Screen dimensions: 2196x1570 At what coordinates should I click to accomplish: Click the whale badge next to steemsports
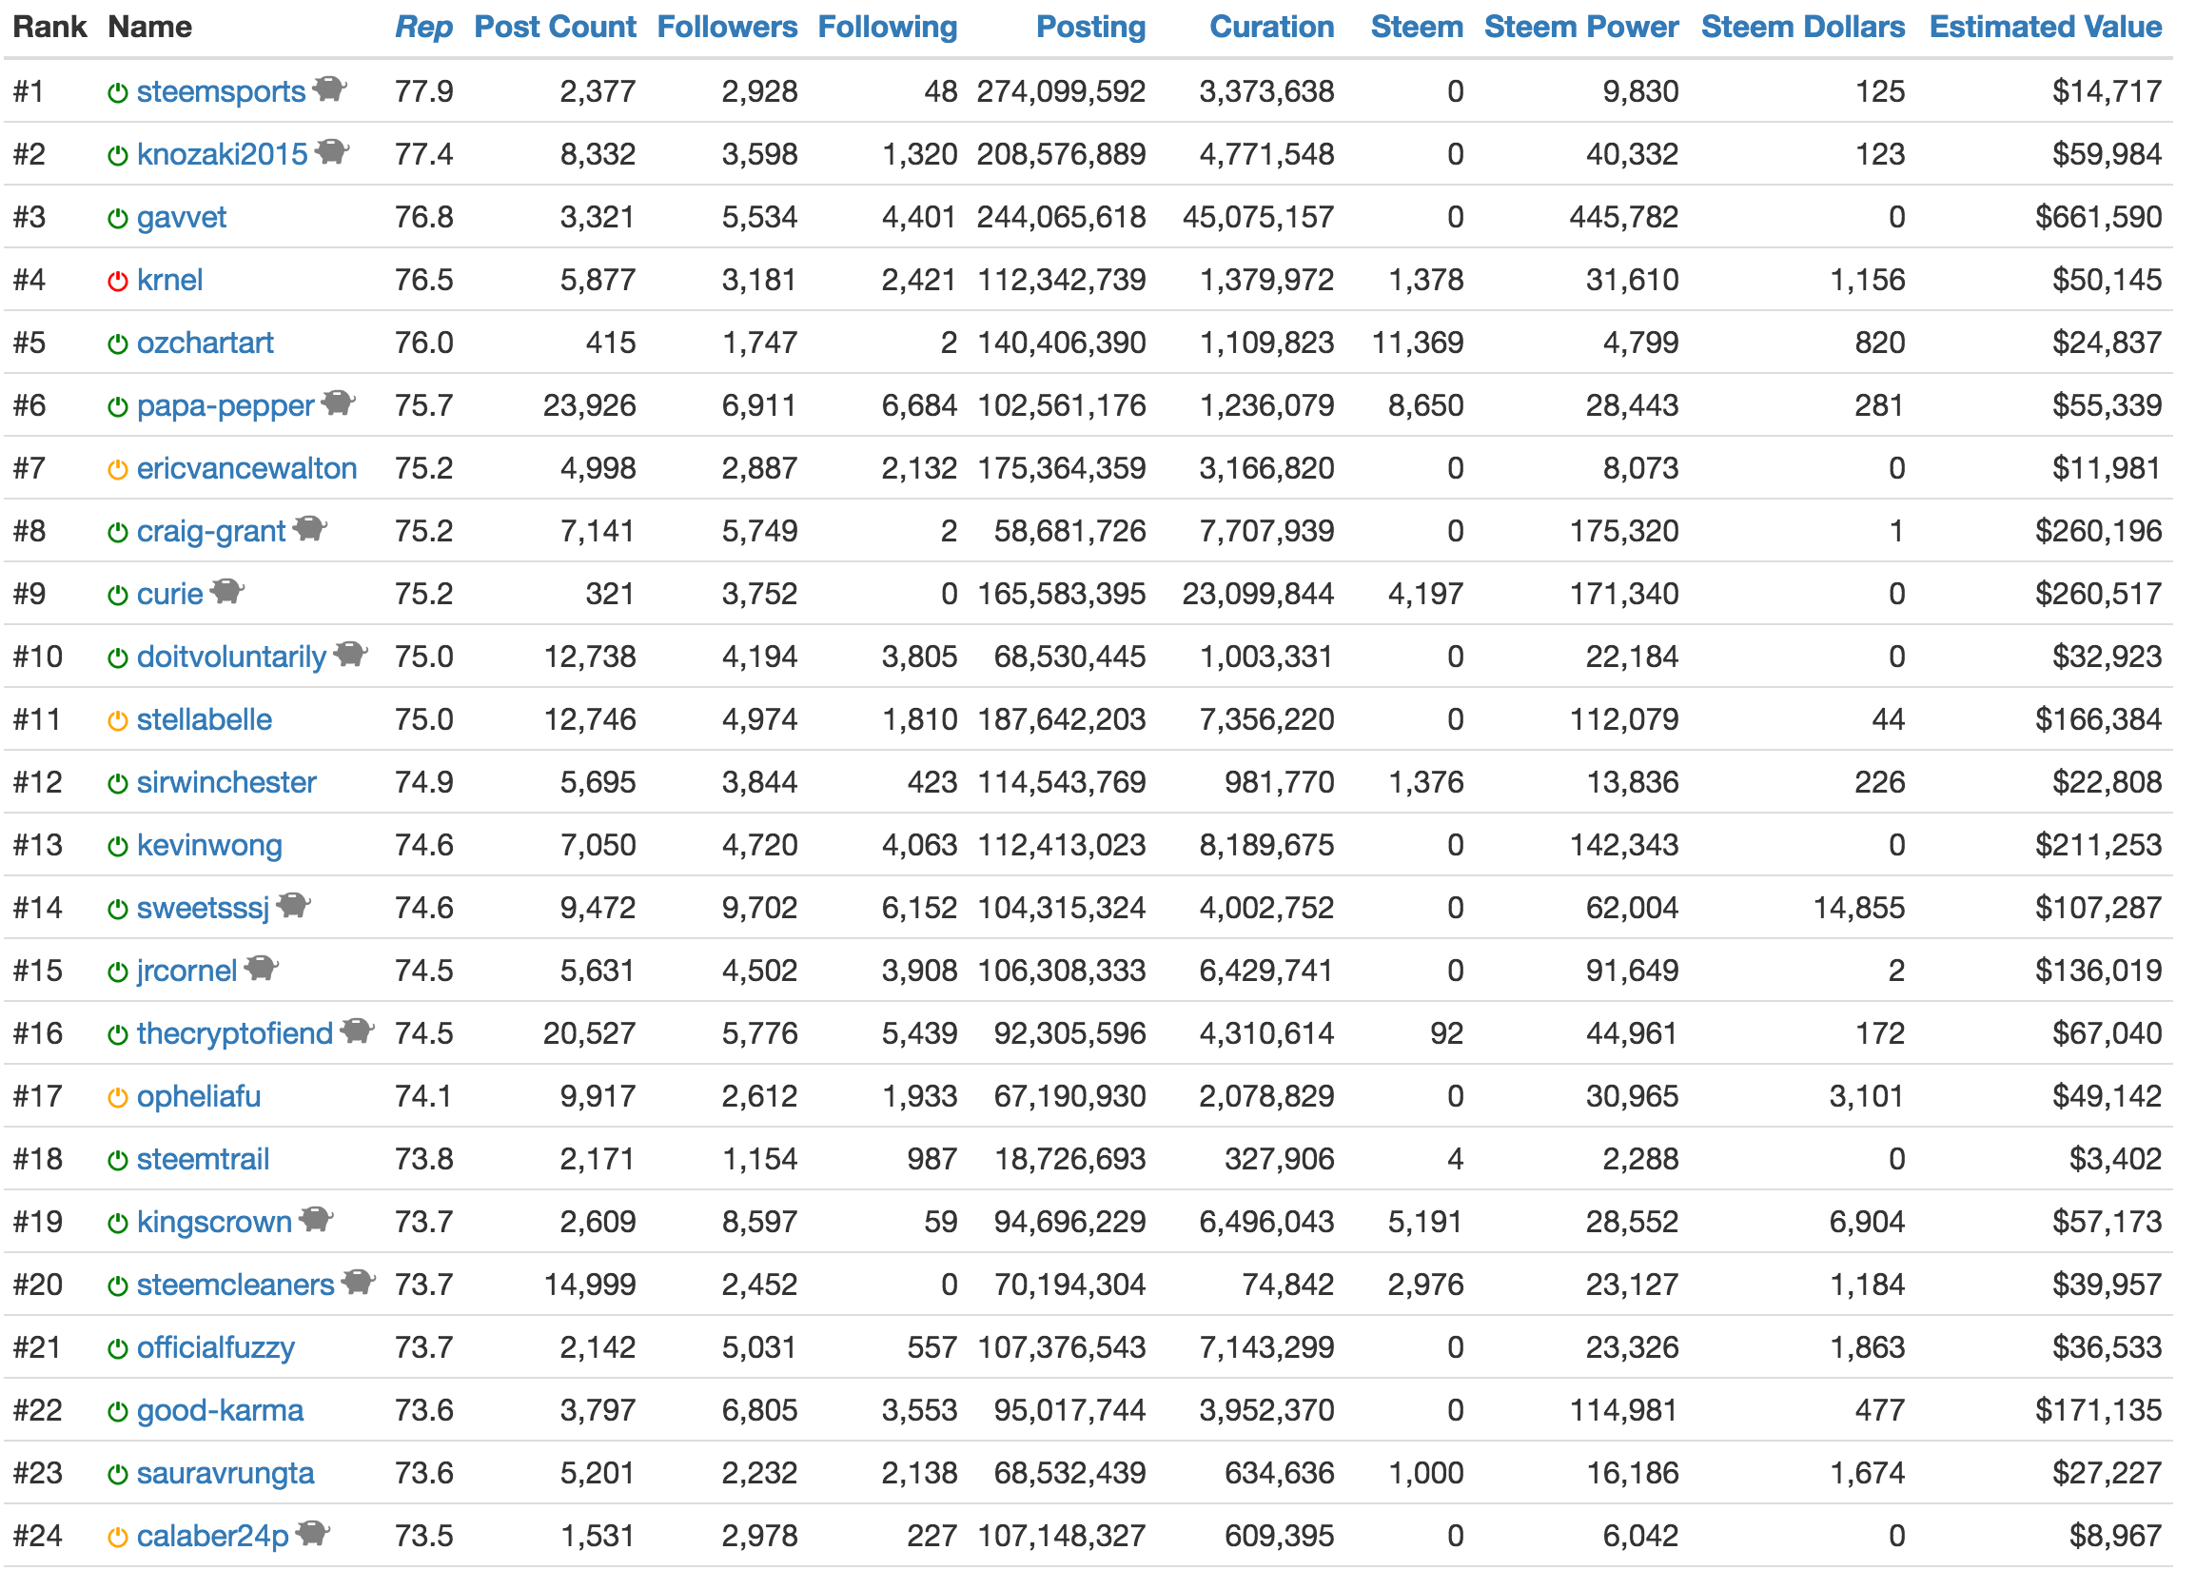click(x=330, y=88)
